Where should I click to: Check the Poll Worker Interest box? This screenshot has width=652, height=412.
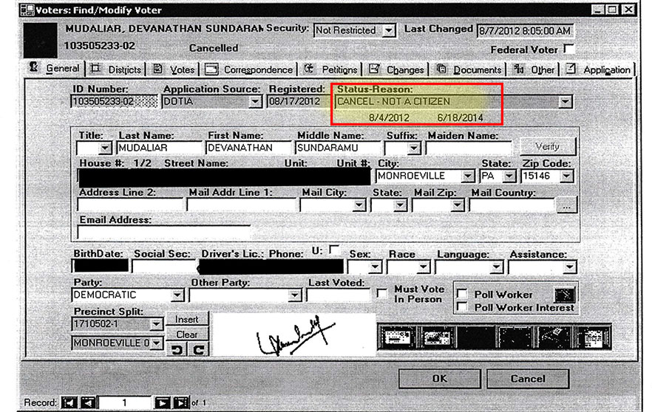click(x=462, y=306)
